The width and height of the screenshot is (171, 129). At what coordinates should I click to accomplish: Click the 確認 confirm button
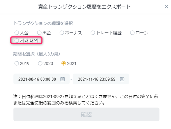coord(86,114)
